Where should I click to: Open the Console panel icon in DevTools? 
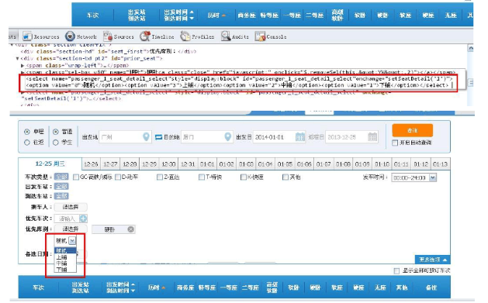pos(260,36)
